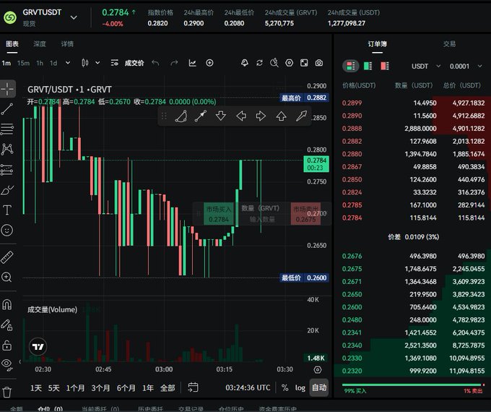This screenshot has width=491, height=412.
Task: Show bids-only order book view
Action: [368, 66]
